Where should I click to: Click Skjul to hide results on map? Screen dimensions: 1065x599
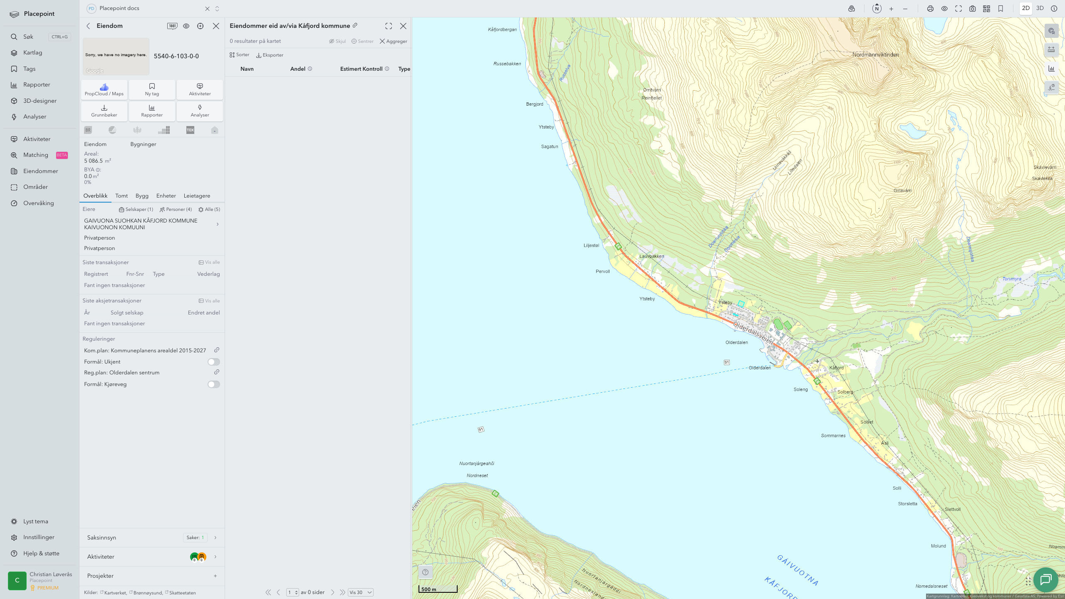click(x=337, y=41)
